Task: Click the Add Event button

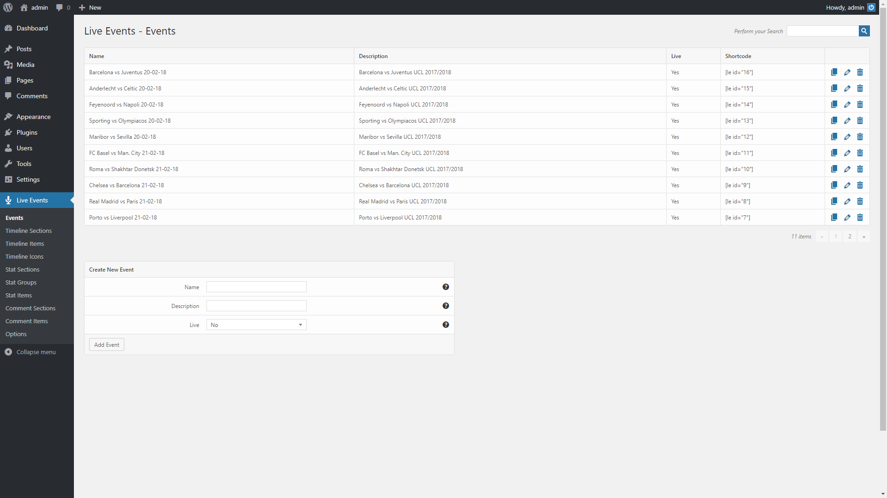Action: [x=106, y=344]
